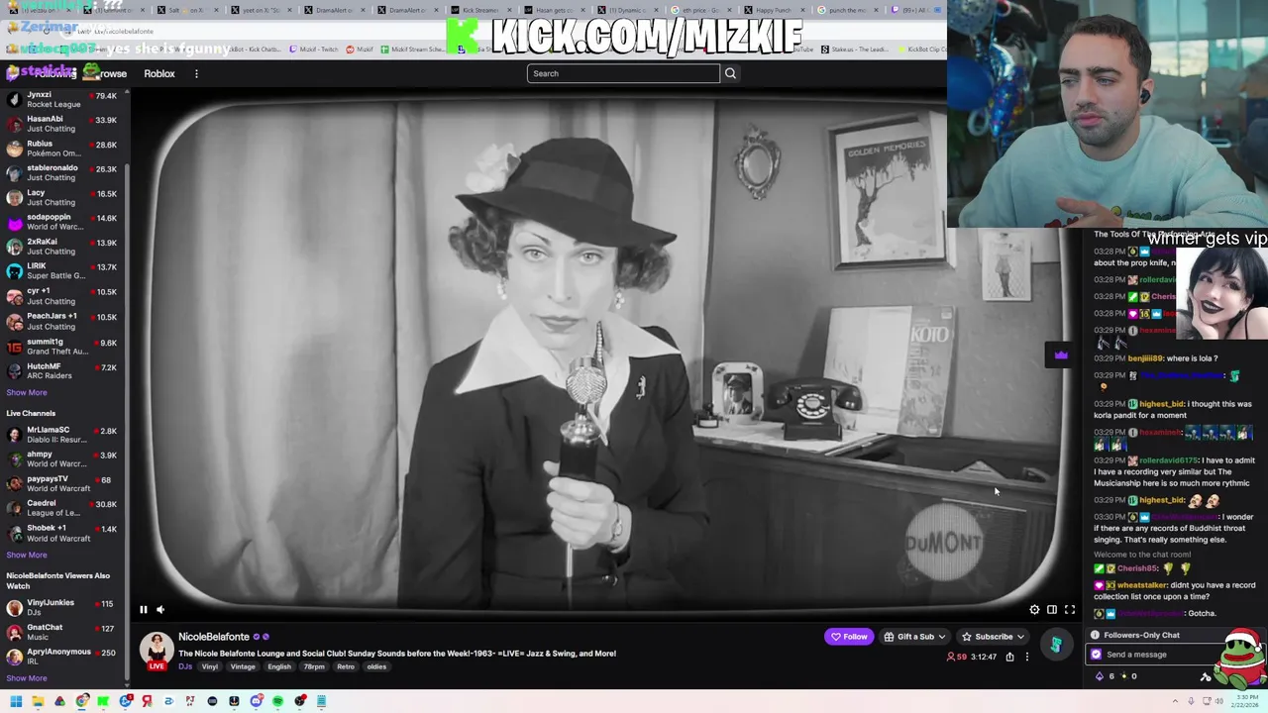Click the share icon under the video

(1009, 657)
